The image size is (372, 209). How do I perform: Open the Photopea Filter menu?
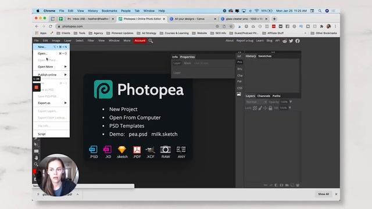point(91,41)
